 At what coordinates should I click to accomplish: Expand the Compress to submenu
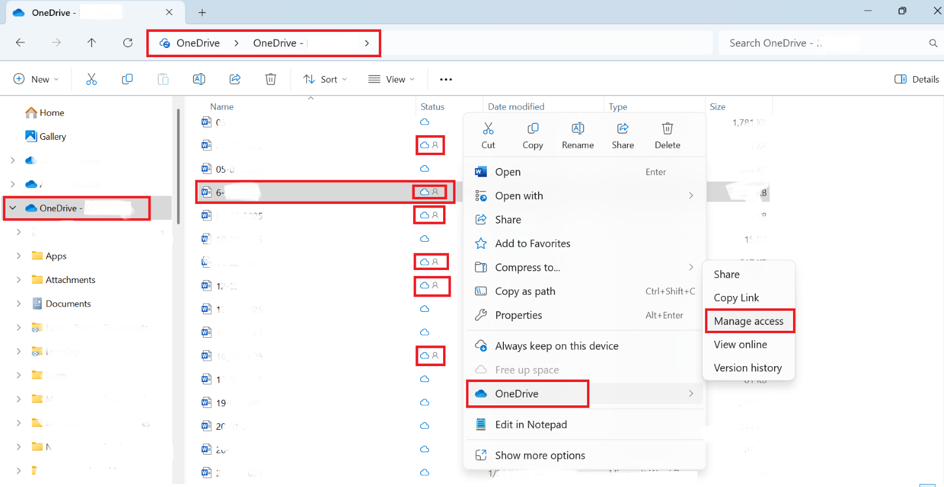coord(691,267)
